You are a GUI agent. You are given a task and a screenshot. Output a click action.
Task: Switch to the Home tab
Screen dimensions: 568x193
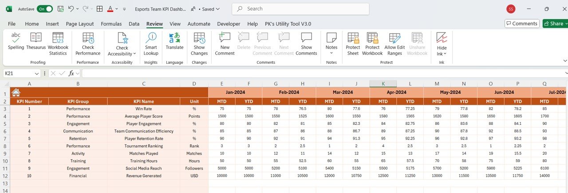(32, 24)
